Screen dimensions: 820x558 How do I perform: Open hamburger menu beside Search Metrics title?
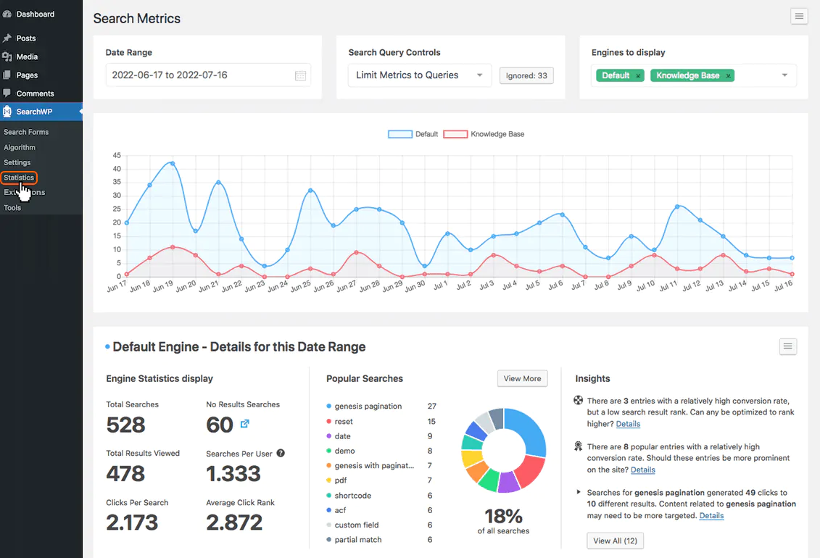coord(799,16)
